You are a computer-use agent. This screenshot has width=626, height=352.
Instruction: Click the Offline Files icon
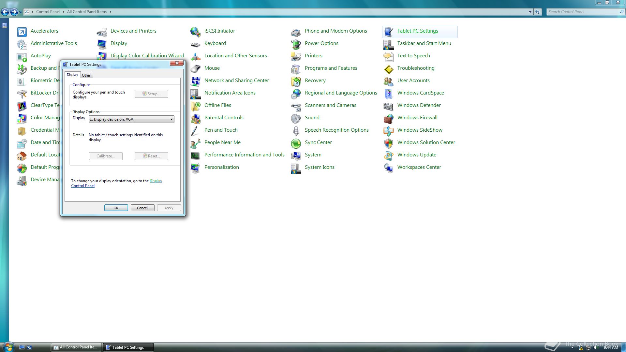coord(196,106)
